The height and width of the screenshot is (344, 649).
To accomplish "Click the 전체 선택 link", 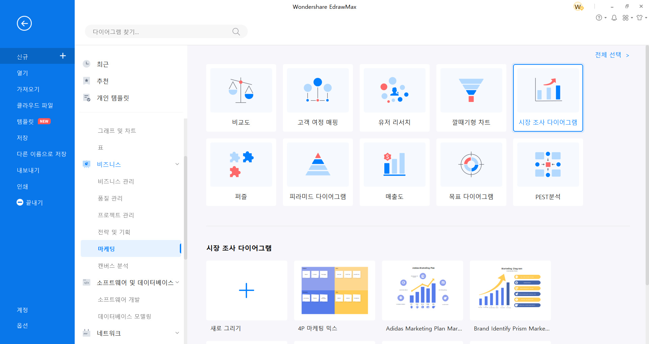I will [608, 55].
